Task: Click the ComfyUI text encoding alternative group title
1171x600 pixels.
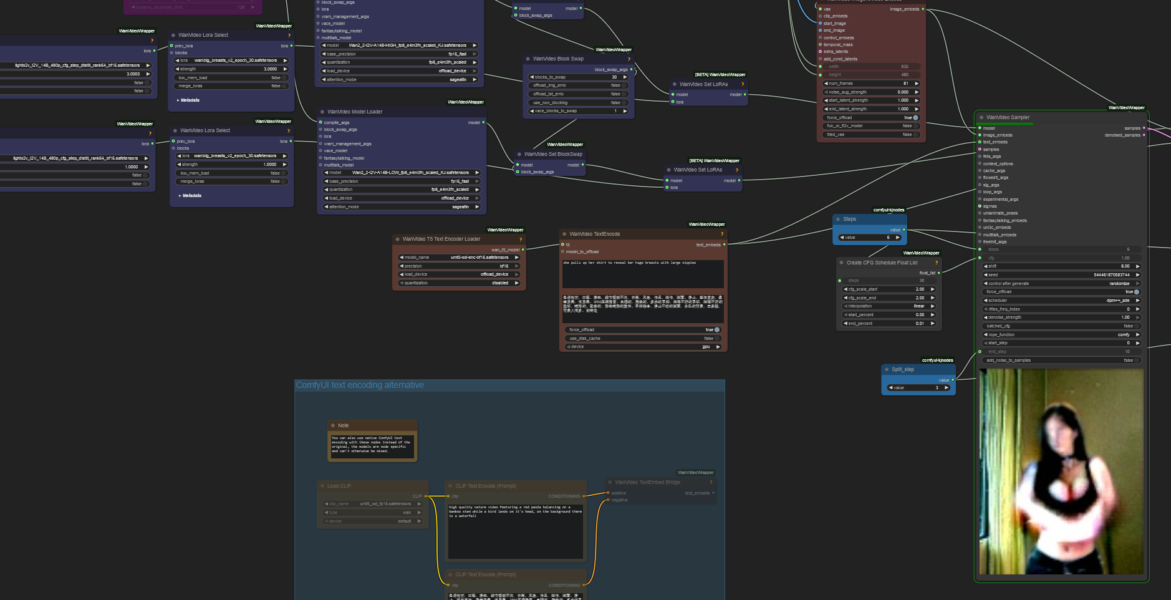Action: point(360,385)
